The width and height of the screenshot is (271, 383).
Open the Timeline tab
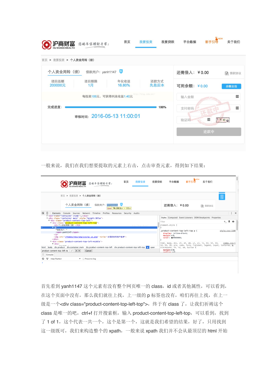[96, 213]
